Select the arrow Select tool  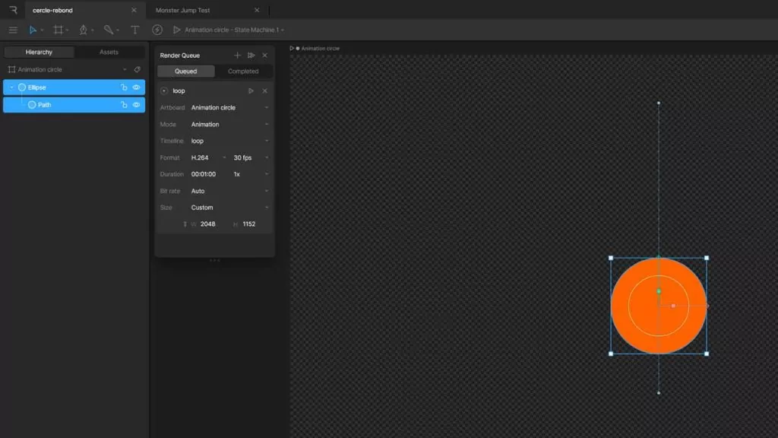coord(32,30)
